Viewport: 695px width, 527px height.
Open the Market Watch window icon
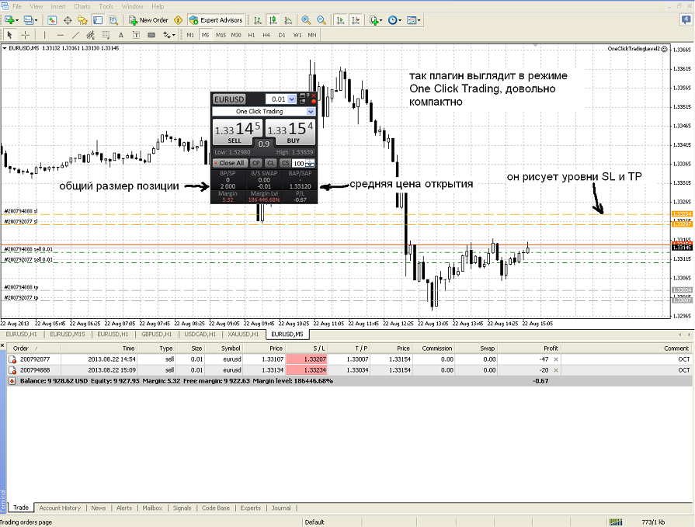[52, 20]
